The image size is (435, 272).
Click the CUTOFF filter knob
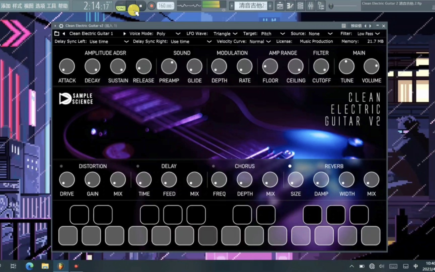coord(321,66)
